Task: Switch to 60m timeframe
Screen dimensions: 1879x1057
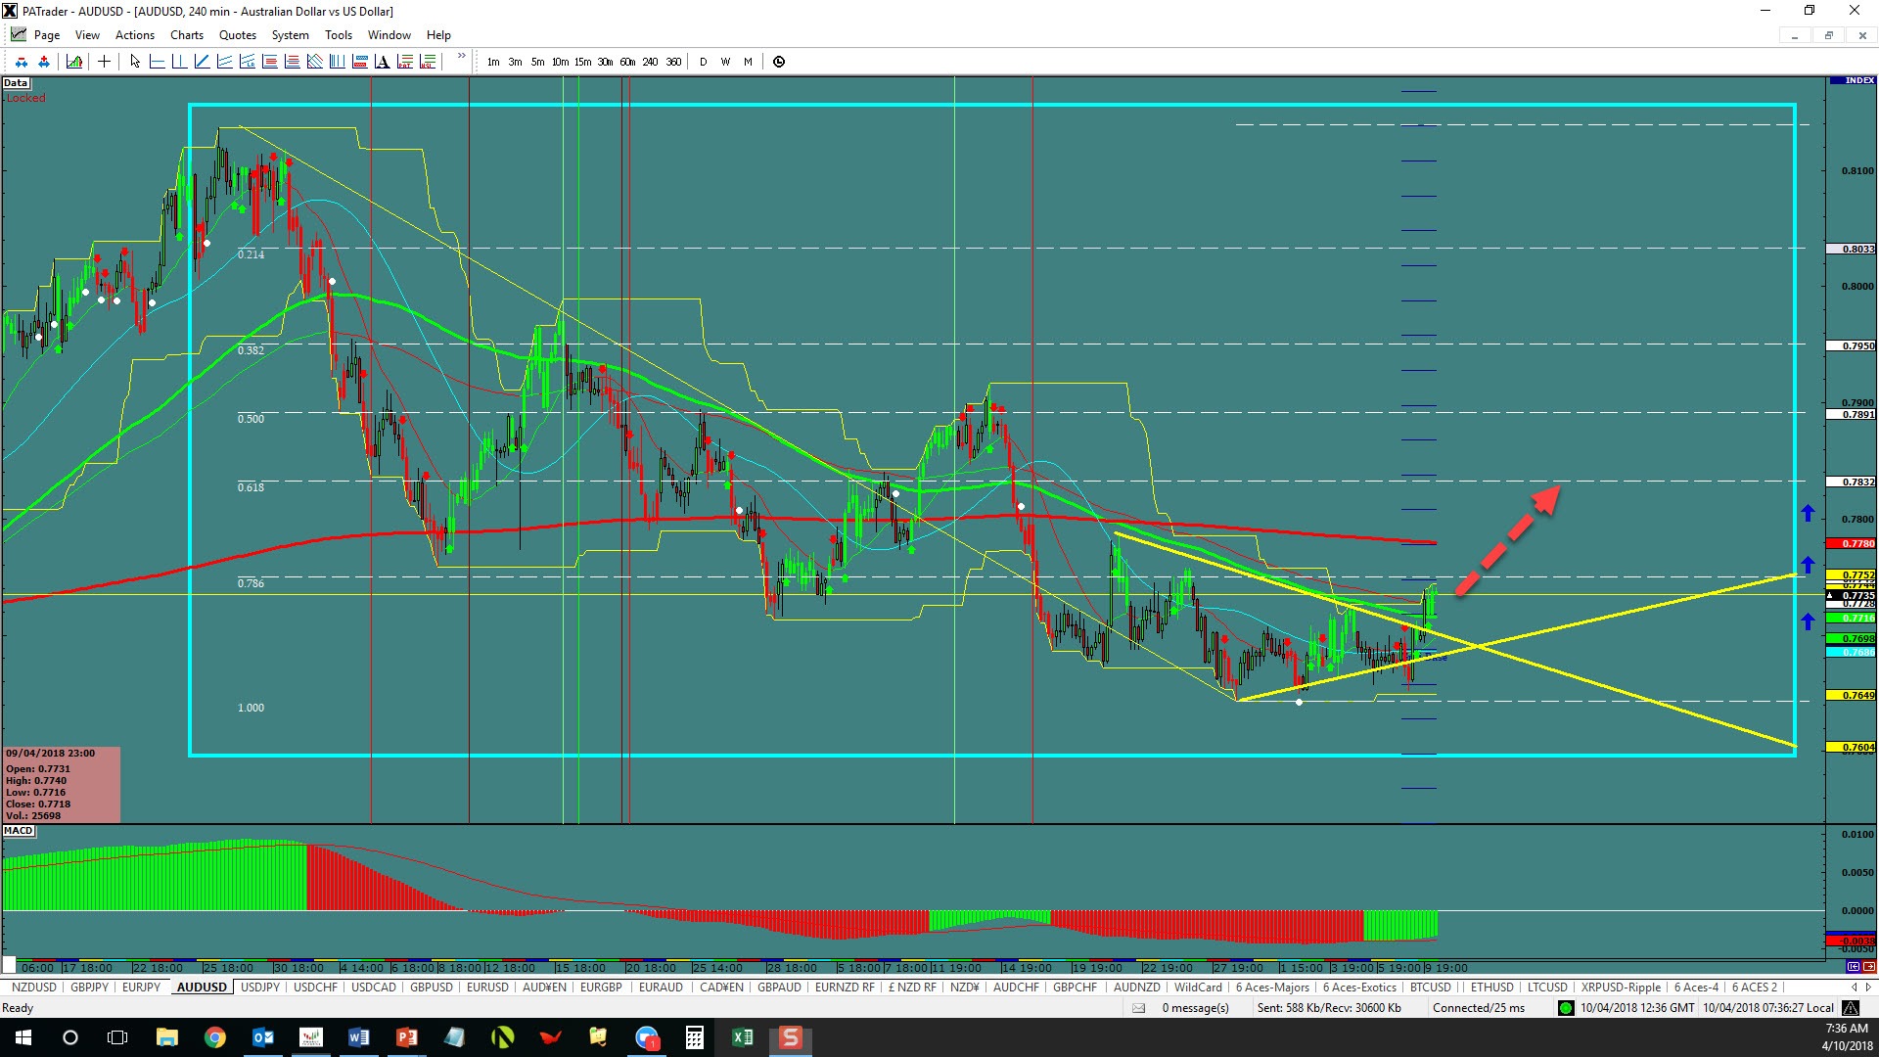Action: [627, 62]
